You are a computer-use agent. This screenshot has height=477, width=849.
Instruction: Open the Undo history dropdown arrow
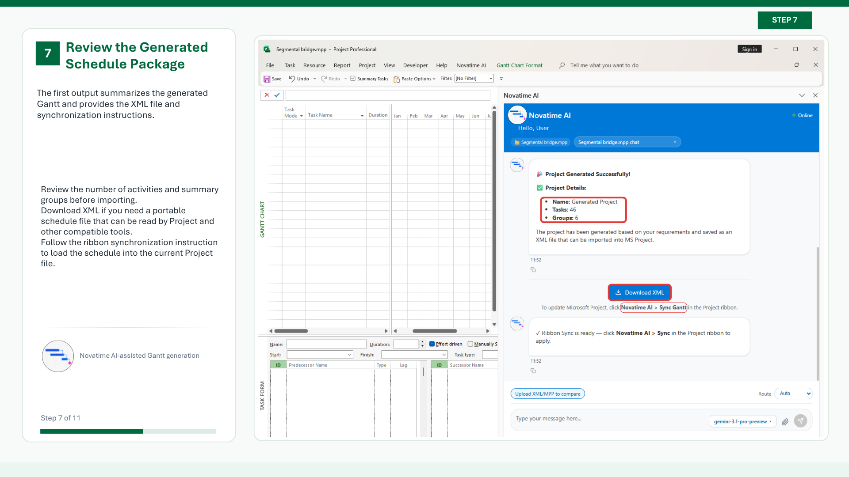coord(314,79)
